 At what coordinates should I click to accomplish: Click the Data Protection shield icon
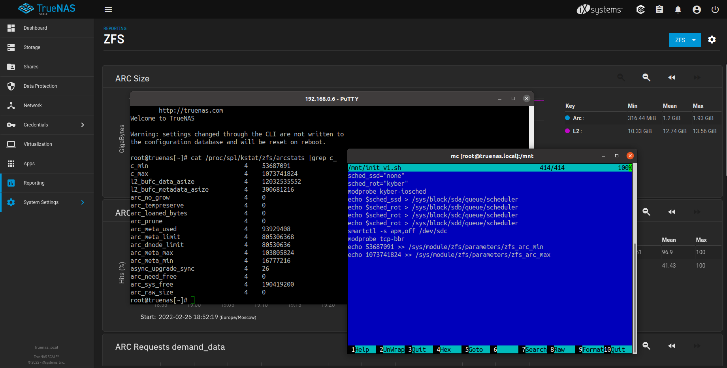point(11,86)
